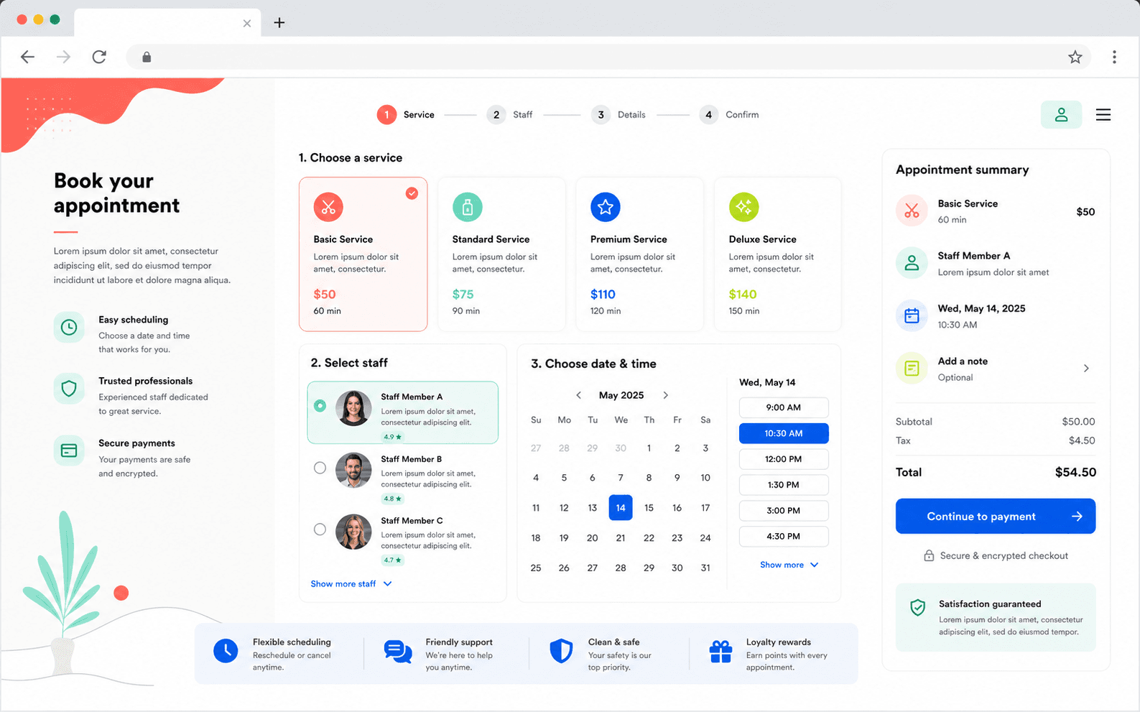Click the card icon beside Secure payments
Screen dimensions: 1140x712
(x=69, y=451)
